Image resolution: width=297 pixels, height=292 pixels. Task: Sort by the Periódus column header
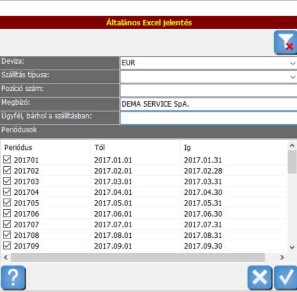point(45,148)
